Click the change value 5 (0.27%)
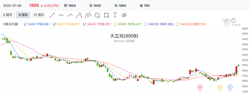The width and height of the screenshot is (249, 94). [52, 6]
